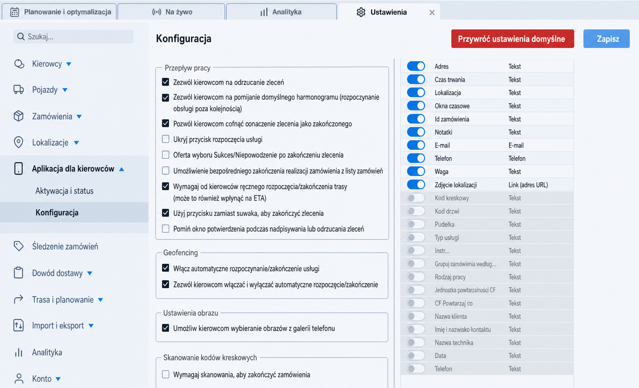Switch to the Na żywo tab
This screenshot has height=388, width=639.
[x=171, y=12]
